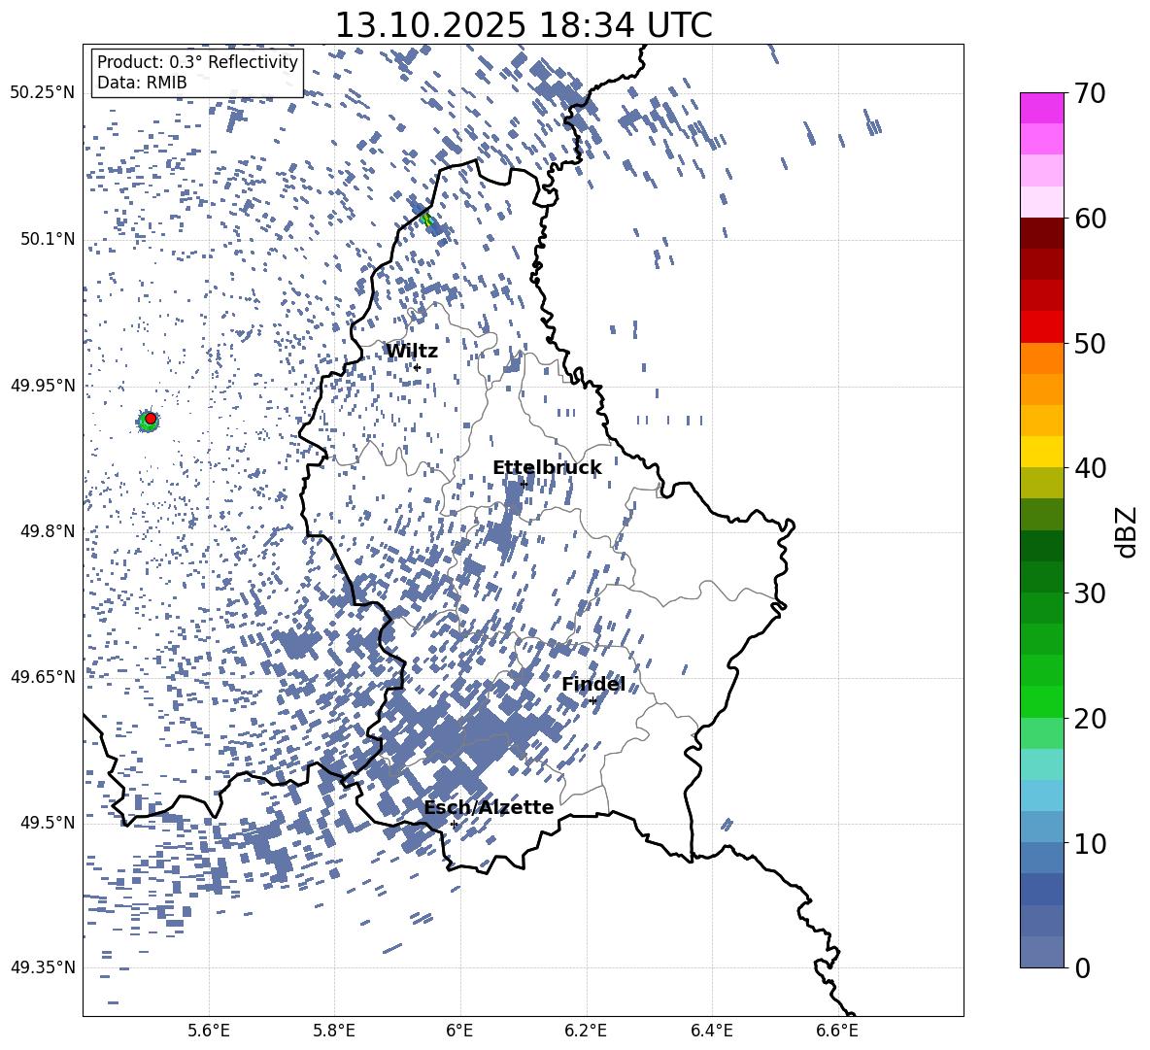Click the light cyan swatch below 20
1150x1050 pixels.
click(1041, 764)
